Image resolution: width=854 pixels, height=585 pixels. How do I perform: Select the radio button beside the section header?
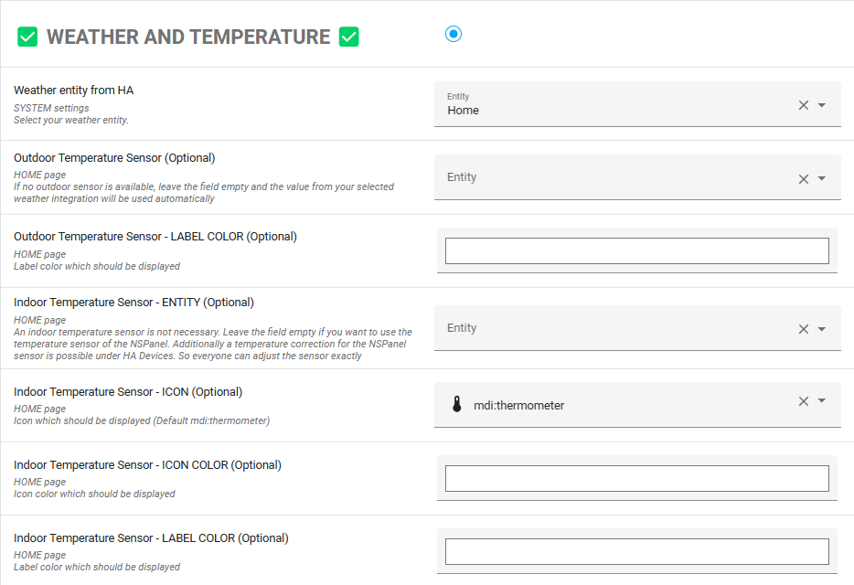[x=454, y=34]
